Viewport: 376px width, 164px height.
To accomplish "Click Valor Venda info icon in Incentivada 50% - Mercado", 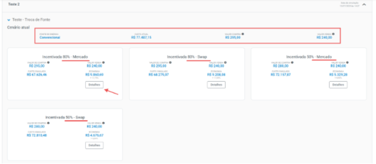I will coord(347,63).
